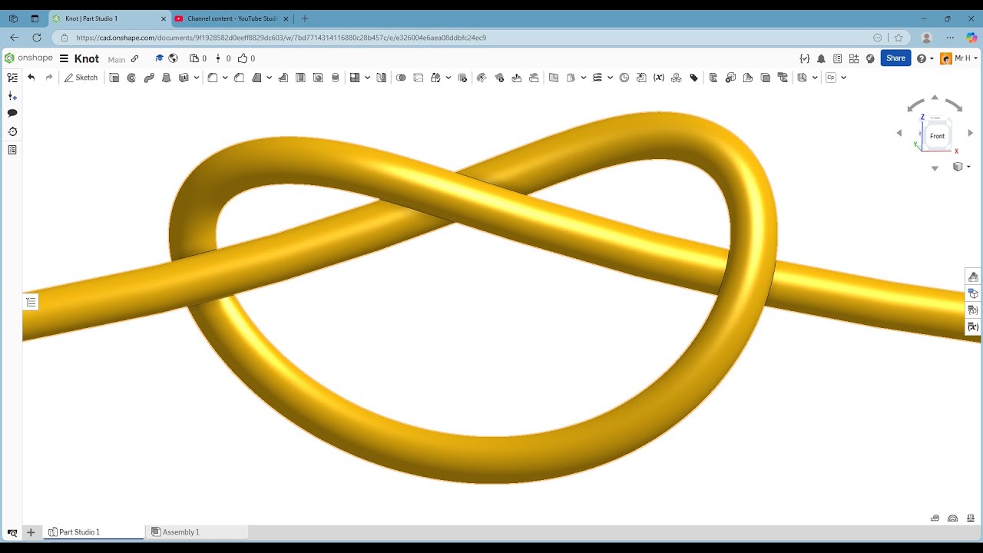Refresh the browser page
Image resolution: width=983 pixels, height=553 pixels.
(37, 37)
